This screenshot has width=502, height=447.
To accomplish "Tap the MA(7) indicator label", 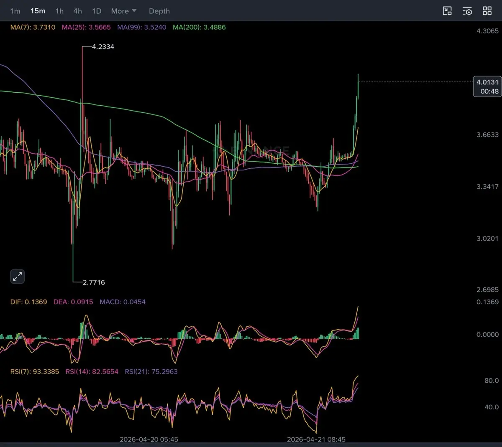I will pos(33,27).
